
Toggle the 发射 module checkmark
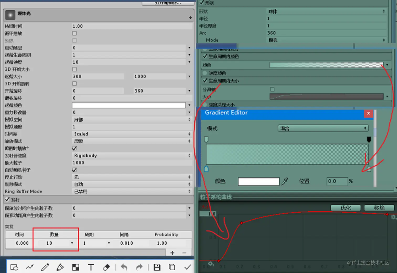7,199
